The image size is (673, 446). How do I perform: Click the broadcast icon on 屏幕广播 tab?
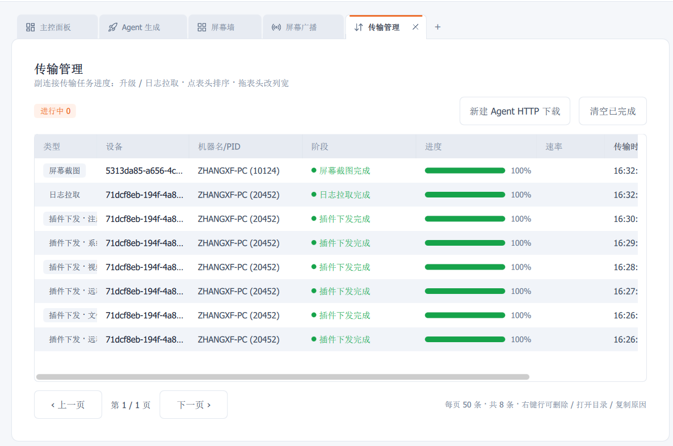click(276, 27)
